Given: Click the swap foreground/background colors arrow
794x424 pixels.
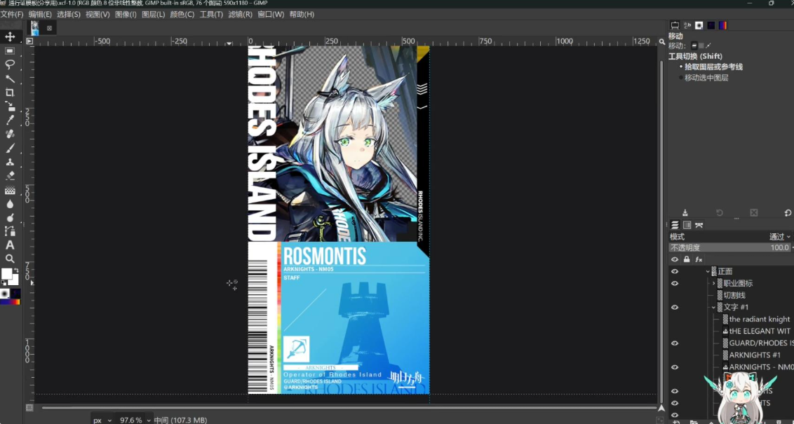Looking at the screenshot, I should [15, 271].
